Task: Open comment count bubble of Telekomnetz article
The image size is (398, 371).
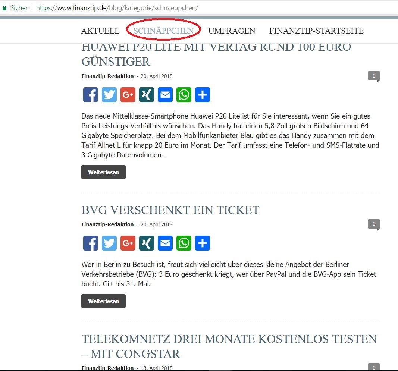Action: 374,367
